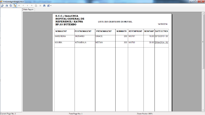
Task: Go to the first page arrow
Action: (x=19, y=6)
